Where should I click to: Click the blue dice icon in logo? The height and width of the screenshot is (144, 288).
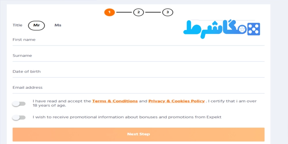point(254,29)
